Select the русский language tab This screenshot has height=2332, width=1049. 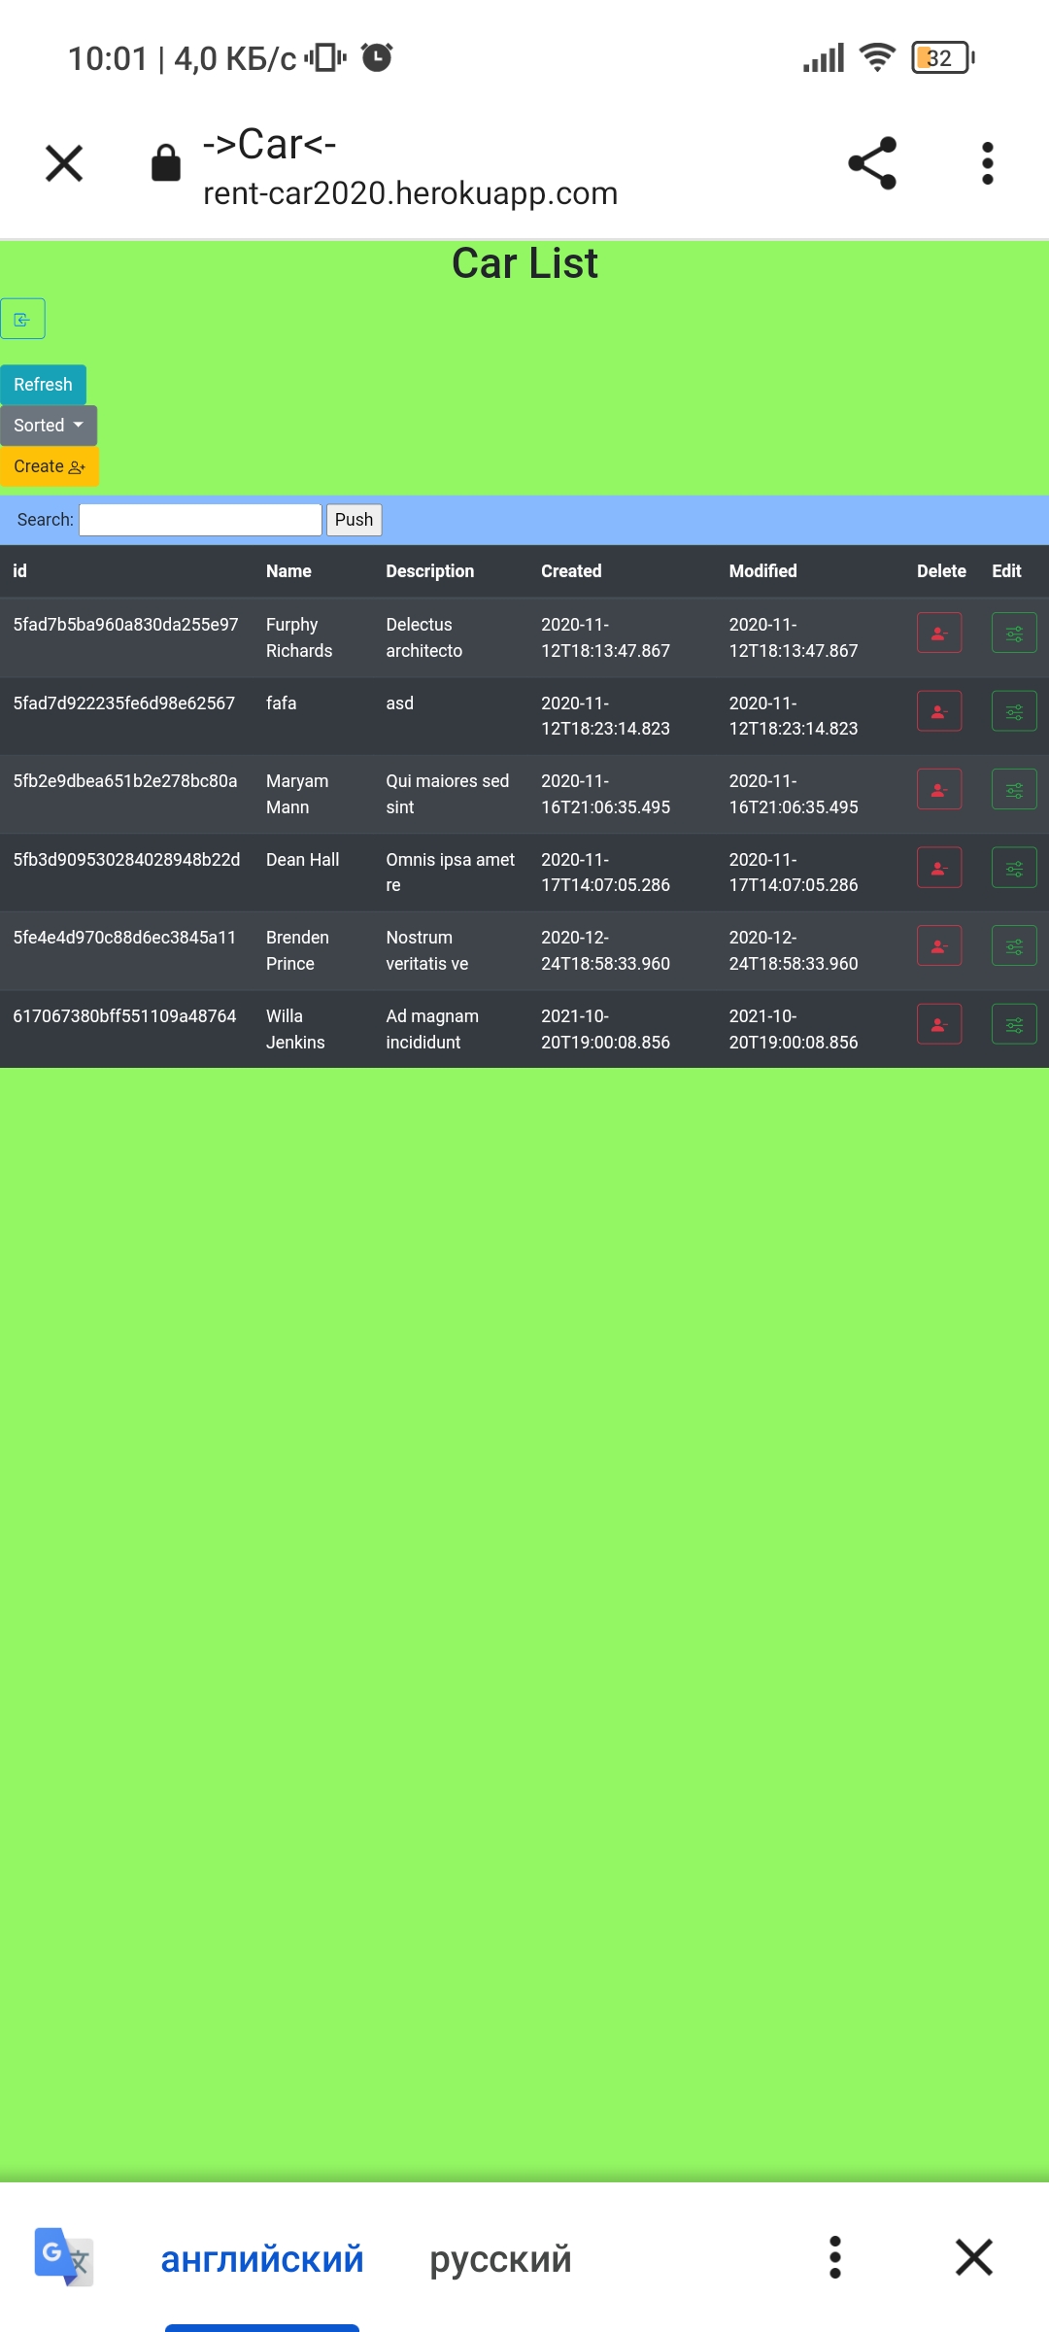pos(500,2259)
